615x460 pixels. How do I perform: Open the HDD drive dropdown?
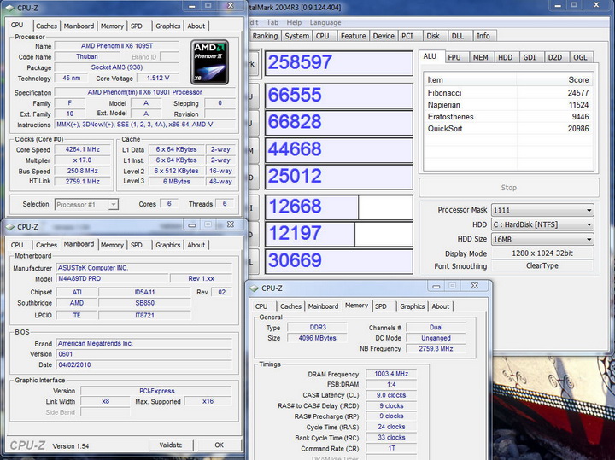(542, 224)
